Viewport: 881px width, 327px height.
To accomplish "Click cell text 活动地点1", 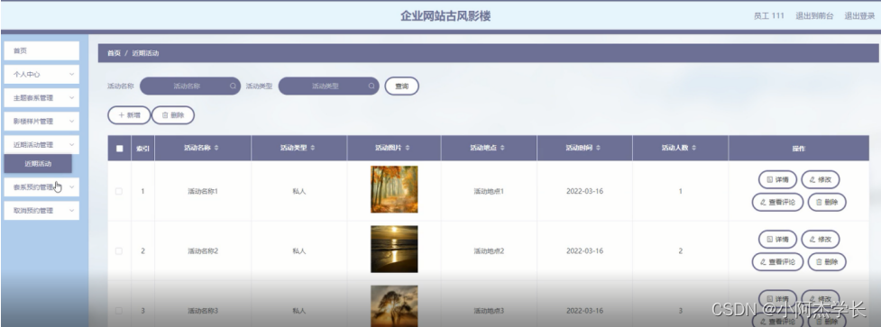I will coord(489,191).
